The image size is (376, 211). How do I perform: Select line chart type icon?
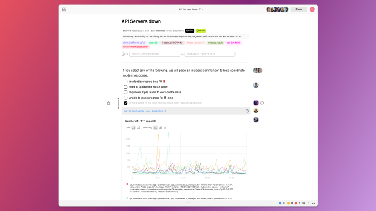tap(134, 128)
